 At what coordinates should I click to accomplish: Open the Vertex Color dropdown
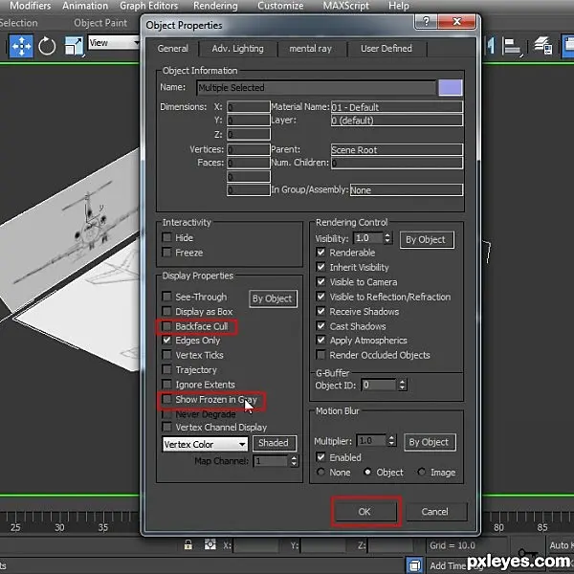pos(205,444)
